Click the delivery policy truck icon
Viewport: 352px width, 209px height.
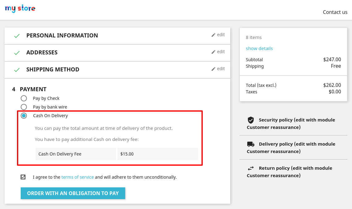tap(250, 144)
